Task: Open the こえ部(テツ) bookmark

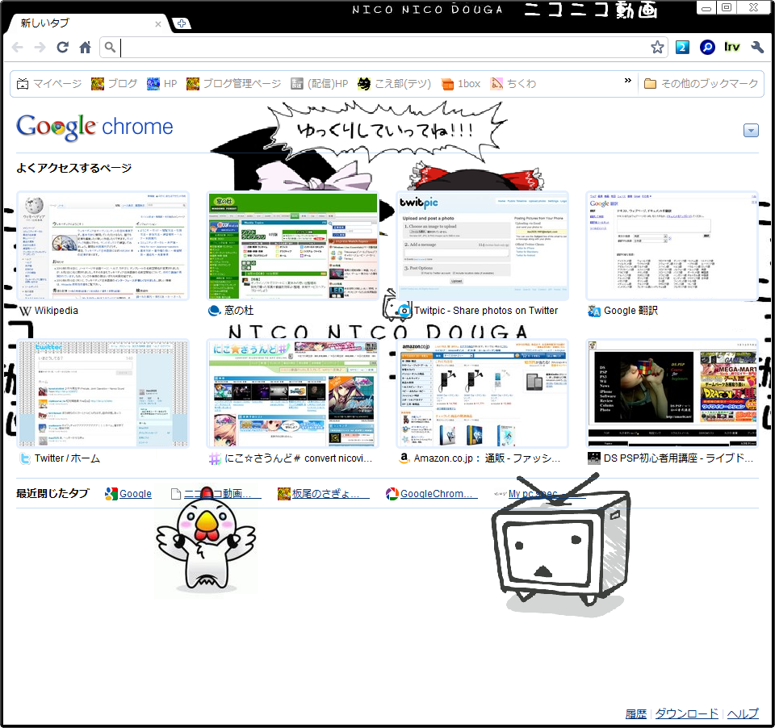Action: [395, 83]
